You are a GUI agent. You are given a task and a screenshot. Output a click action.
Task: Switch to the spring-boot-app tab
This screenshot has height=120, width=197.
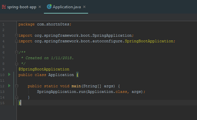tap(21, 7)
